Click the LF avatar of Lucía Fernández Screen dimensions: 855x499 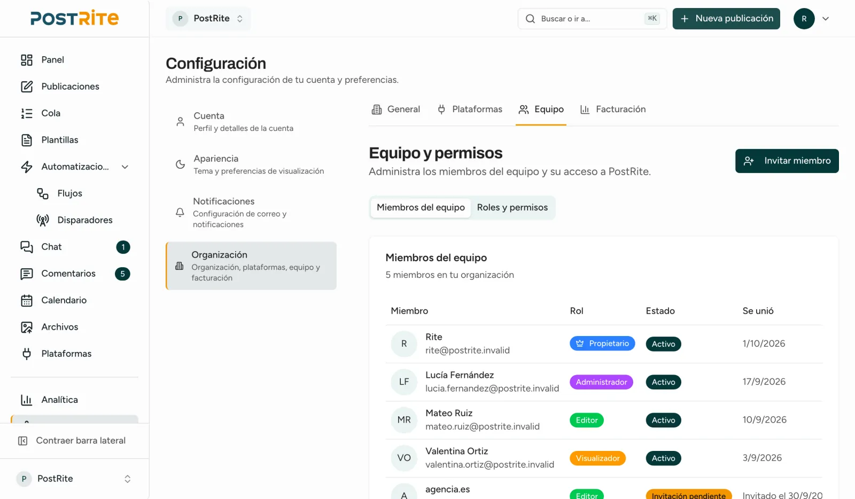tap(404, 382)
